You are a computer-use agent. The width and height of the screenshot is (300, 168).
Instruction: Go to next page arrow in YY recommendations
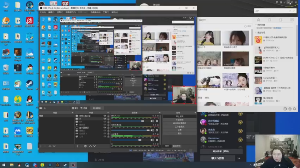click(x=249, y=97)
